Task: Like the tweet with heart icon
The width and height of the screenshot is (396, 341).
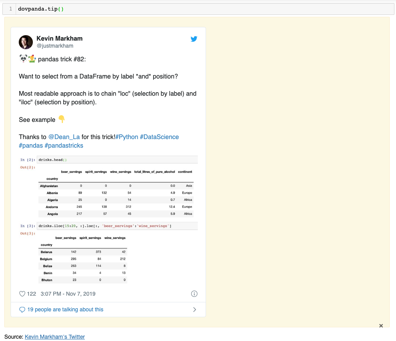Action: (x=22, y=294)
